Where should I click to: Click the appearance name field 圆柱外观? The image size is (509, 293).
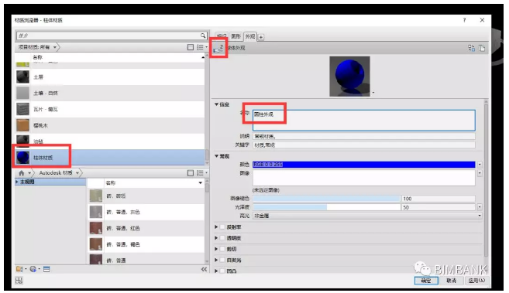[x=364, y=120]
